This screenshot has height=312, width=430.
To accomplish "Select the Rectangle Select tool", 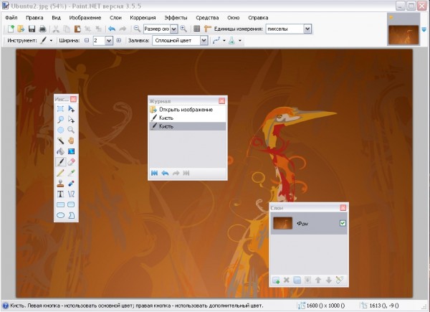I will pos(60,109).
